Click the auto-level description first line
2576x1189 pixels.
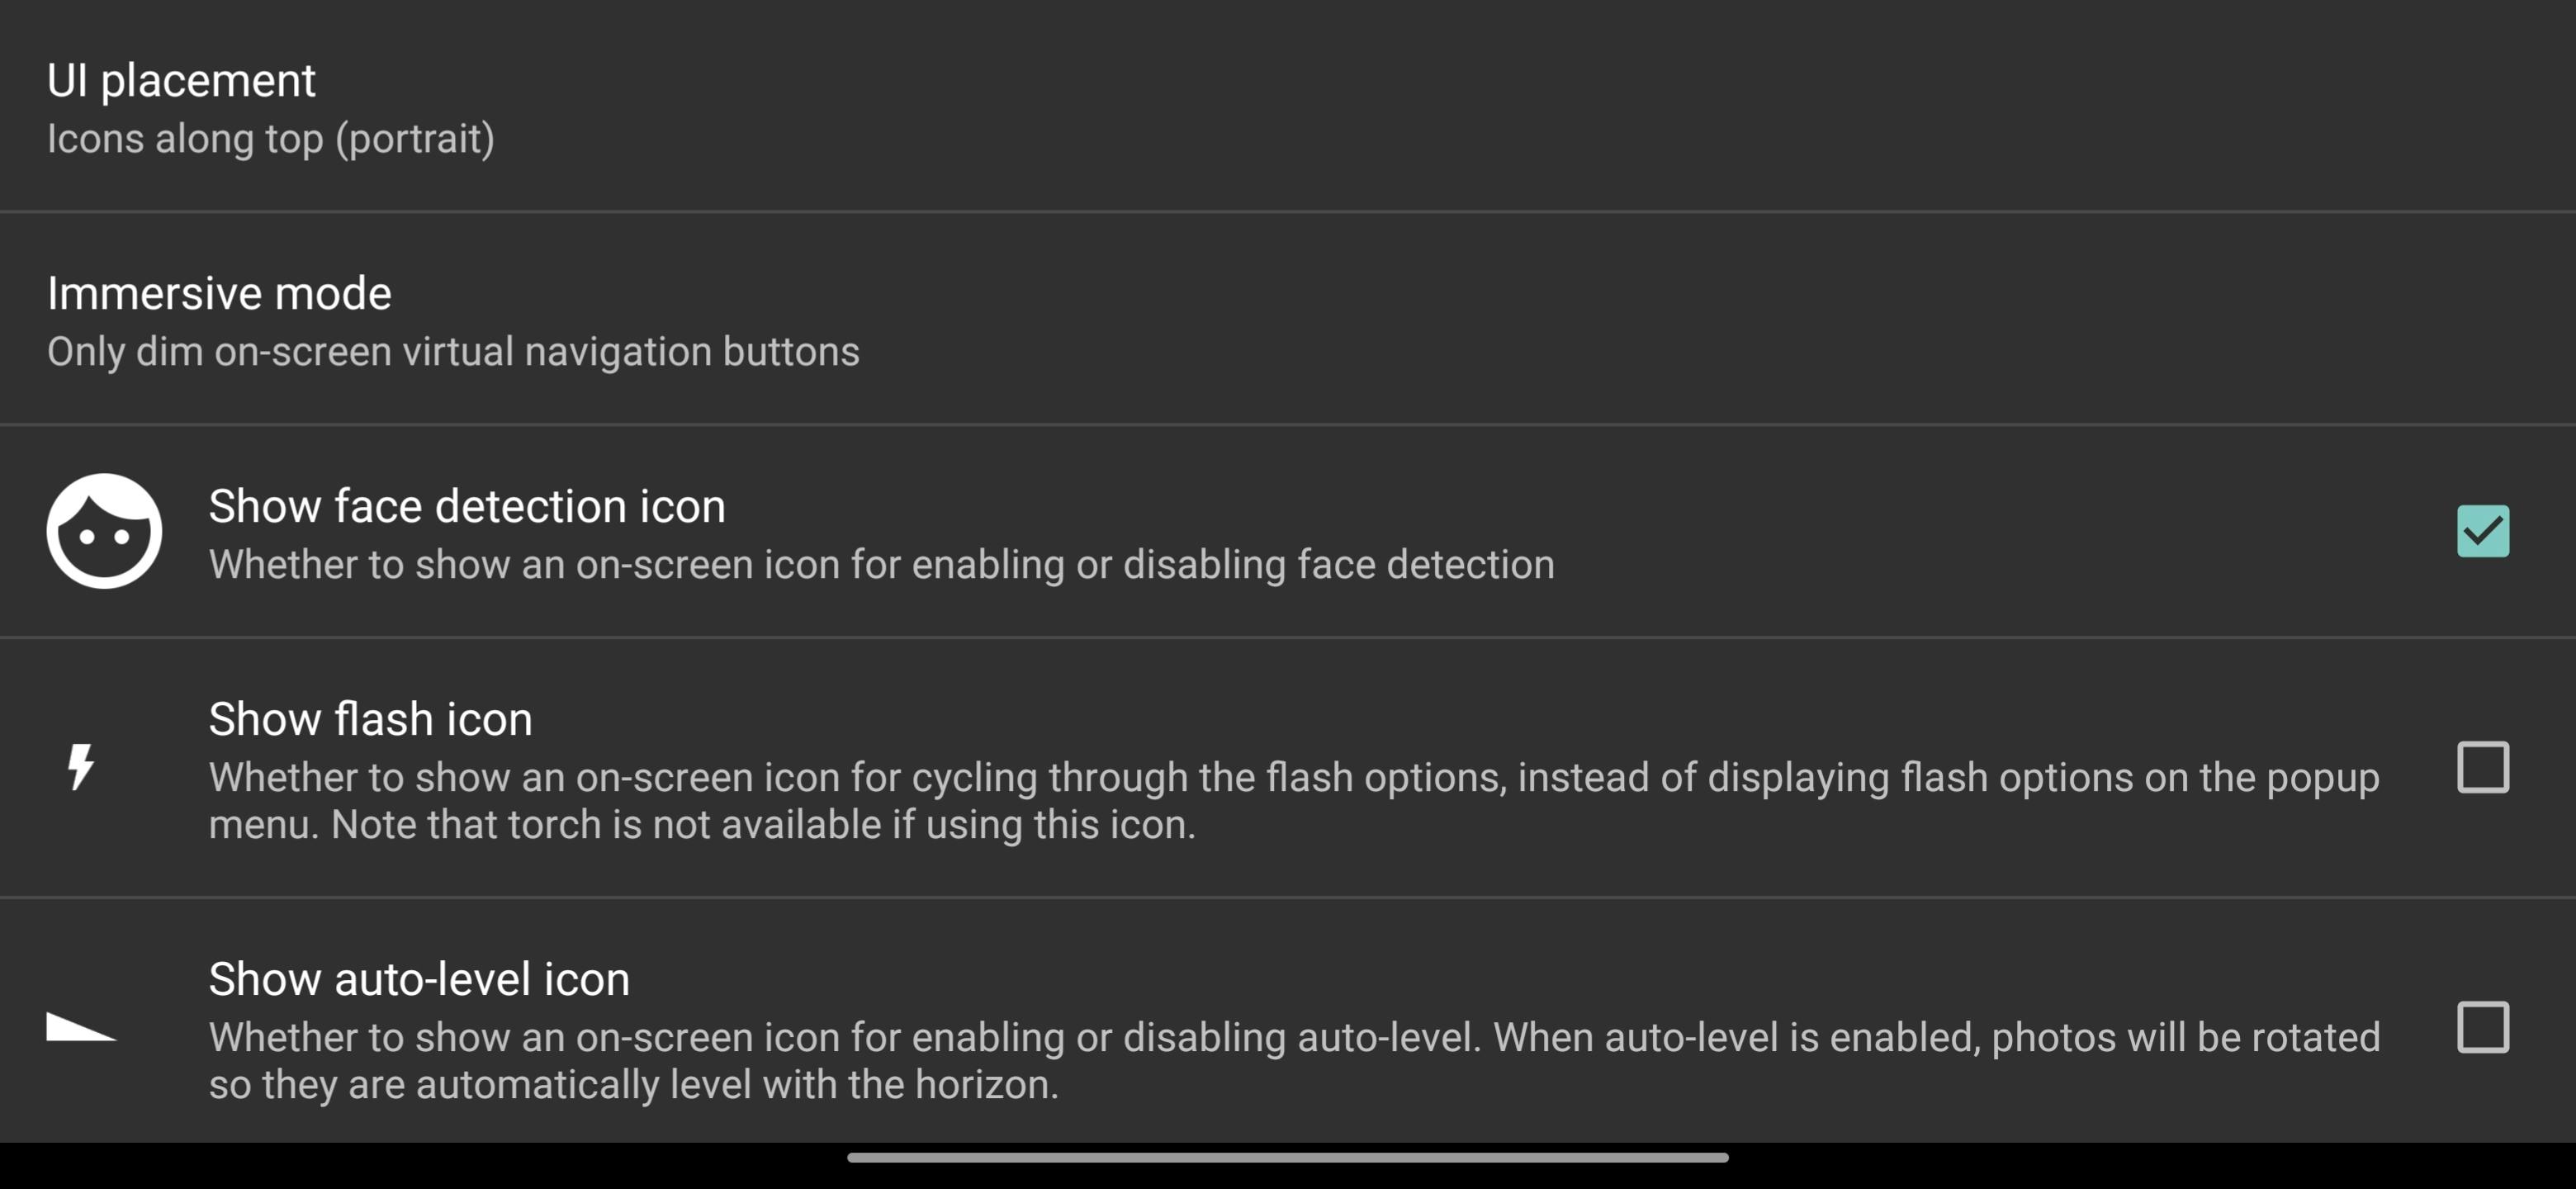click(x=1293, y=1038)
